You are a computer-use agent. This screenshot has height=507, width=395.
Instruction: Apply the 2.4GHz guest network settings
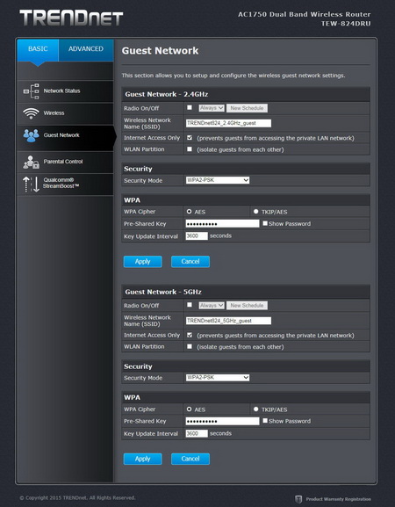143,262
